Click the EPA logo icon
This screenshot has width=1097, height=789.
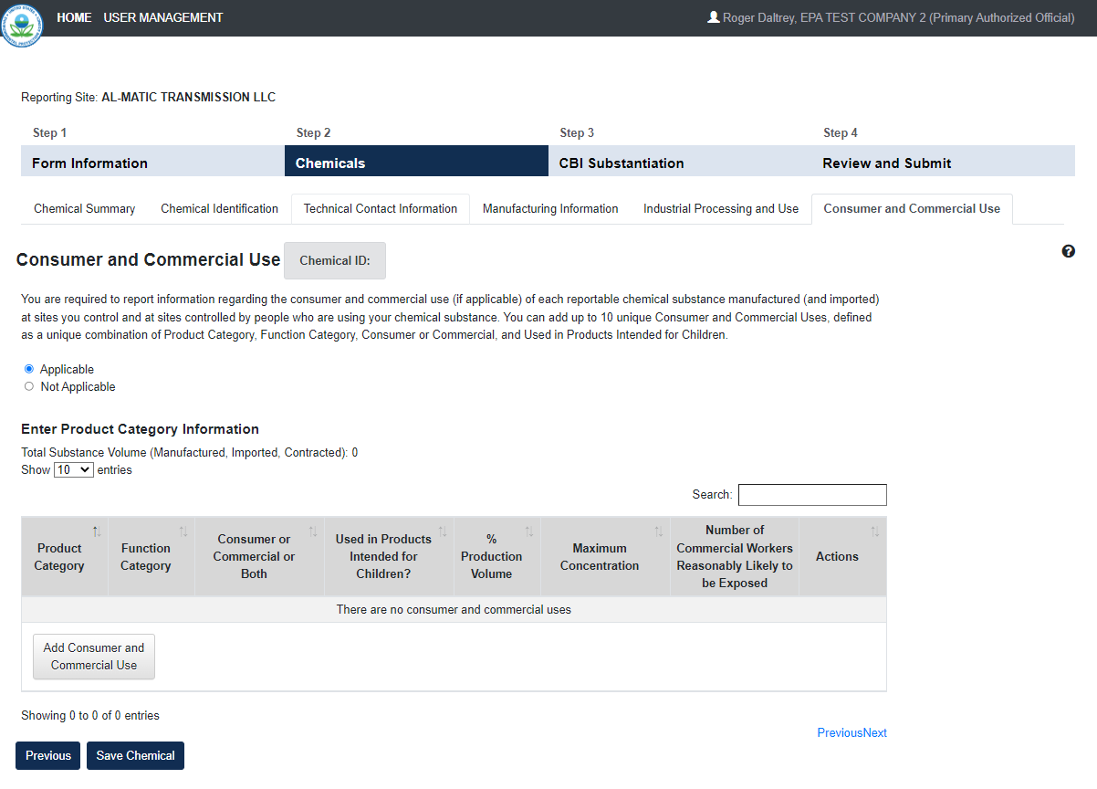tap(21, 24)
